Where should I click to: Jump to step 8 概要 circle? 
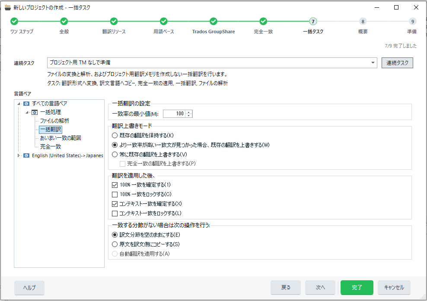363,21
